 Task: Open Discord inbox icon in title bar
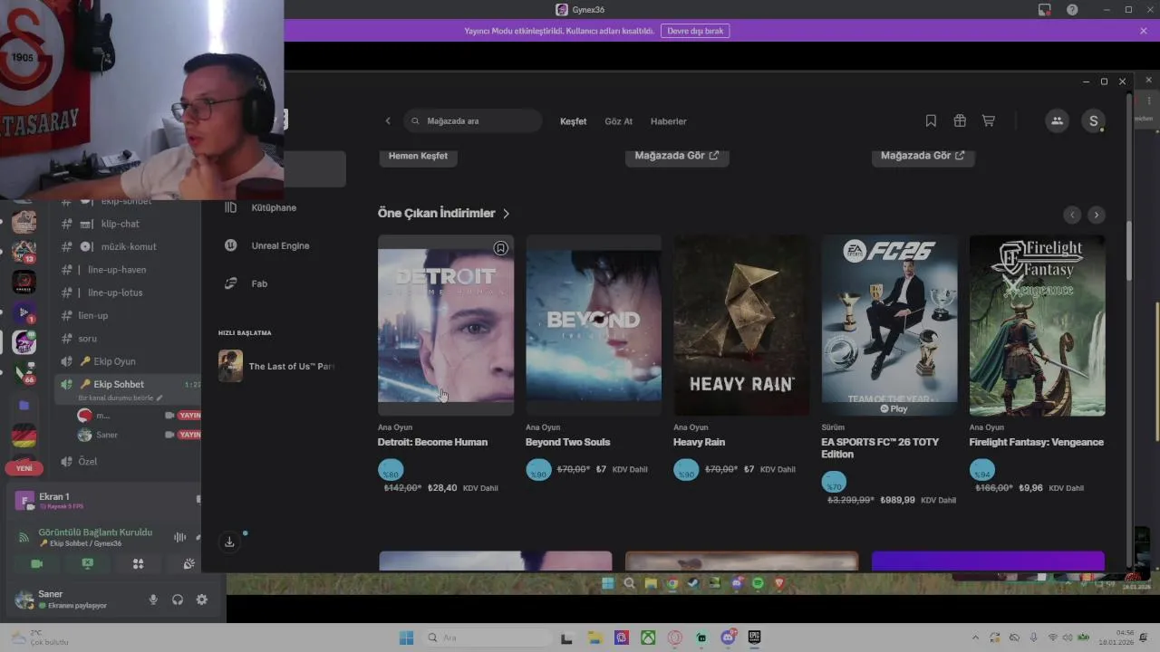point(1044,9)
